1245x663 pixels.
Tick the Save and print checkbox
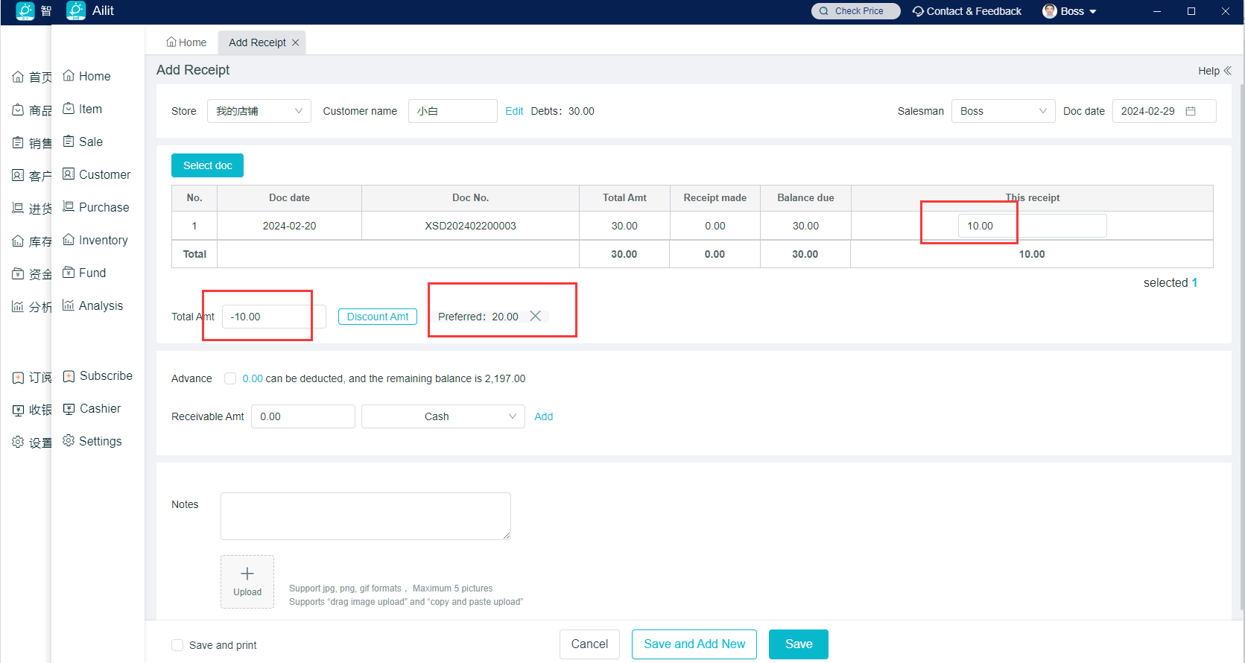[x=177, y=645]
